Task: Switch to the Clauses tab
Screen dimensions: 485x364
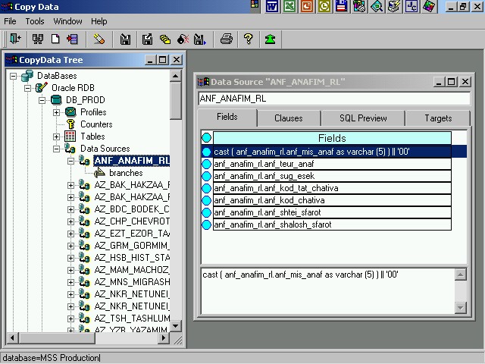Action: (288, 118)
